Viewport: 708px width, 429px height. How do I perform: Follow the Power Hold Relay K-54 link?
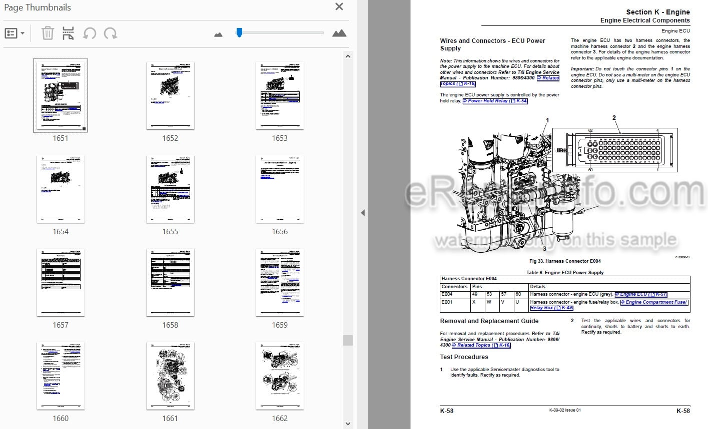coord(495,101)
